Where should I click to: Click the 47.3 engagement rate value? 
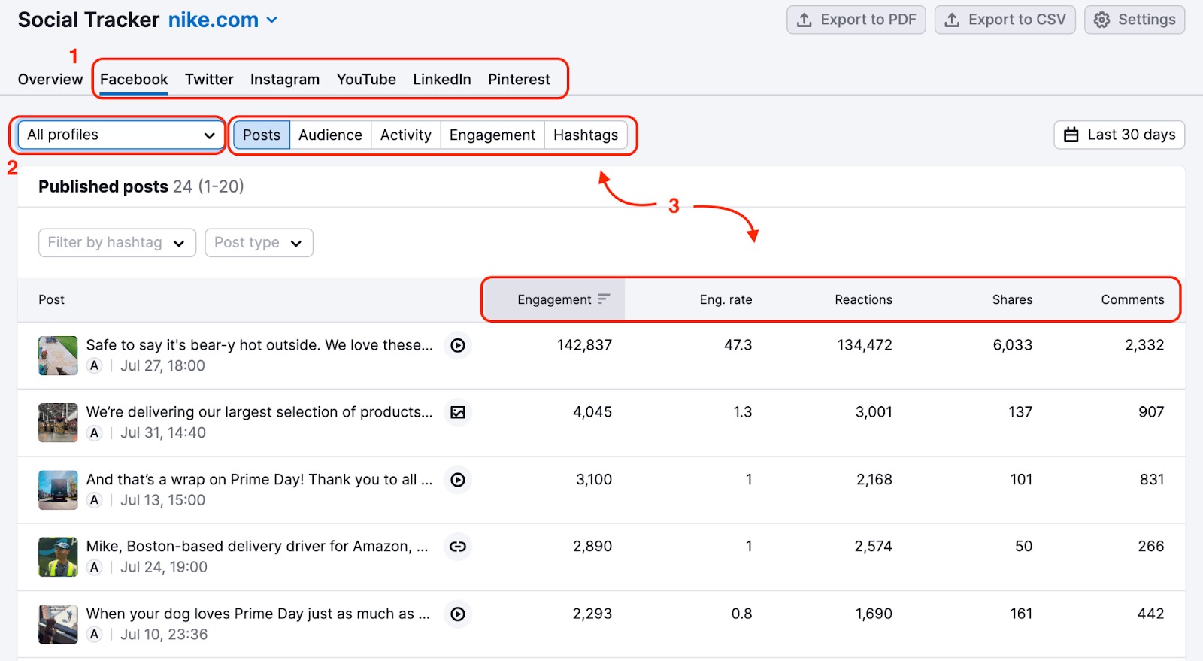738,345
